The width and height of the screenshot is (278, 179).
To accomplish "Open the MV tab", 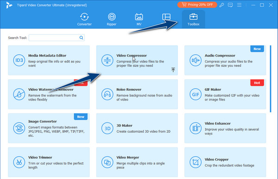I will pos(139,19).
